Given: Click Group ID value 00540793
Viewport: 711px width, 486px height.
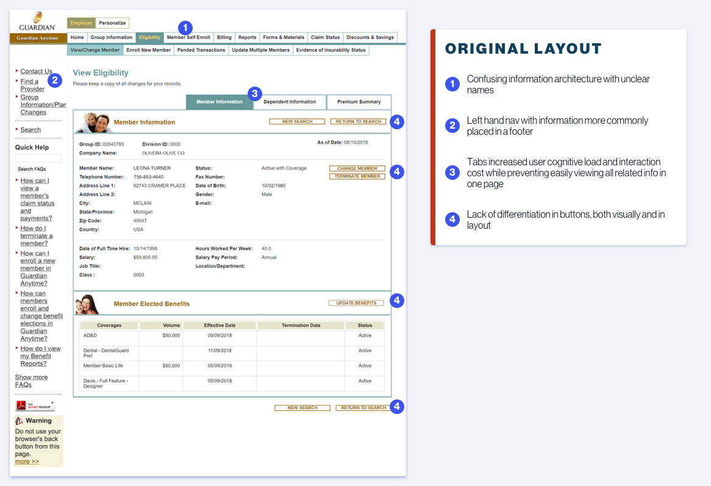Looking at the screenshot, I should (113, 144).
